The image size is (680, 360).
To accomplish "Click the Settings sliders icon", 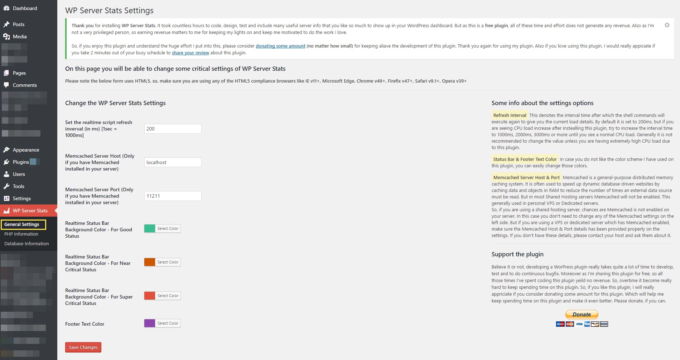I will point(6,198).
